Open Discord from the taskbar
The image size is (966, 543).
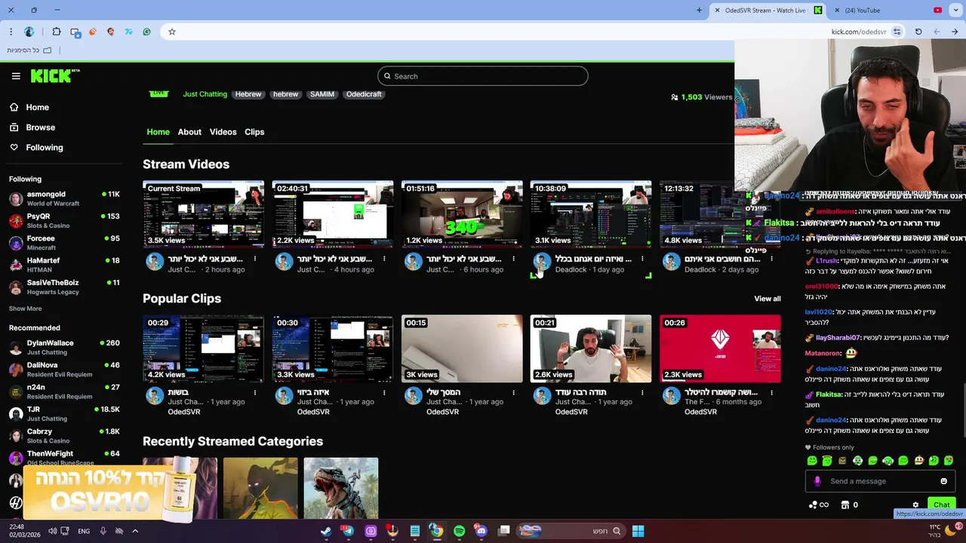pos(481,531)
